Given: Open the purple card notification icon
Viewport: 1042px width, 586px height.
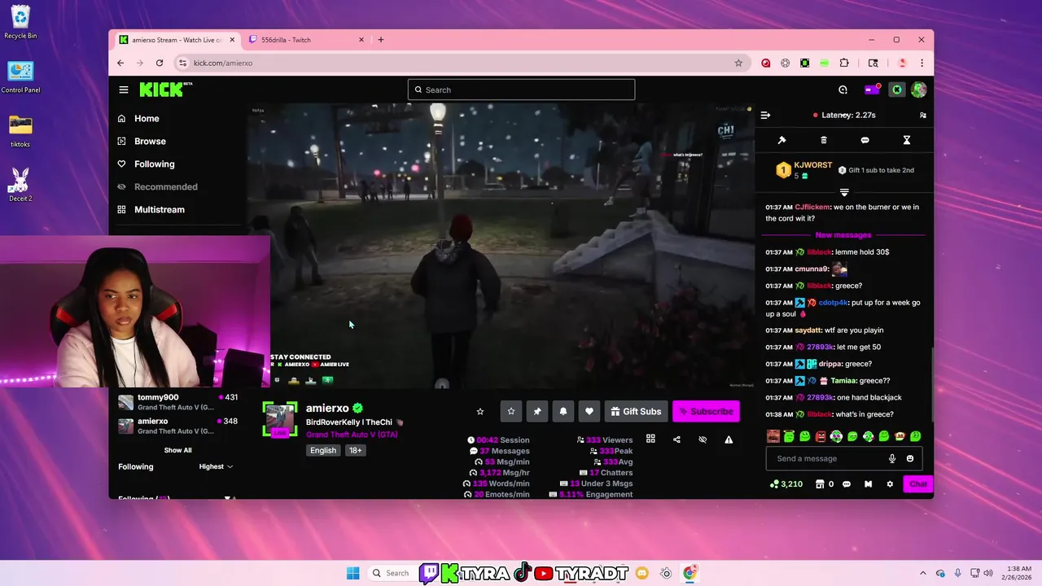Looking at the screenshot, I should tap(870, 90).
